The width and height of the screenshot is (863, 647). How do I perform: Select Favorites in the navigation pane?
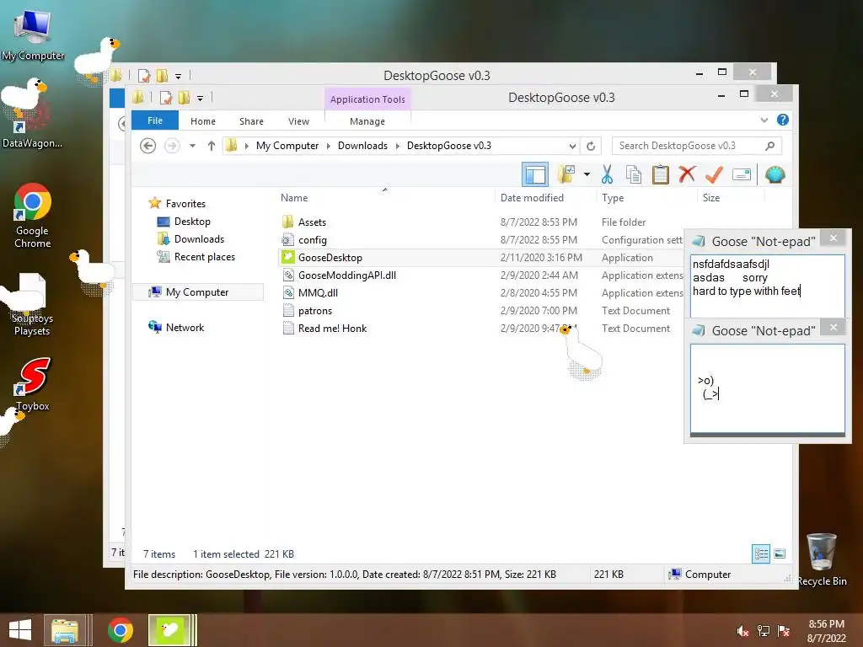pyautogui.click(x=185, y=204)
